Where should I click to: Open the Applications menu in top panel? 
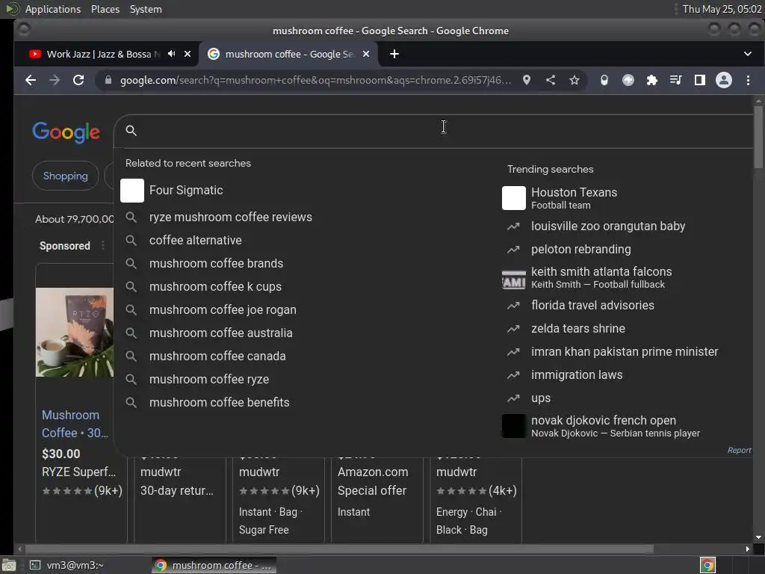53,9
